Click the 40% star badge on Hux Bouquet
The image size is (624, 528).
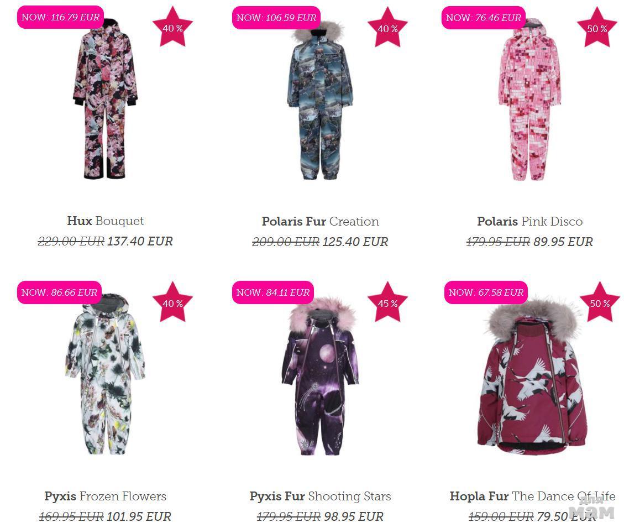click(x=172, y=27)
